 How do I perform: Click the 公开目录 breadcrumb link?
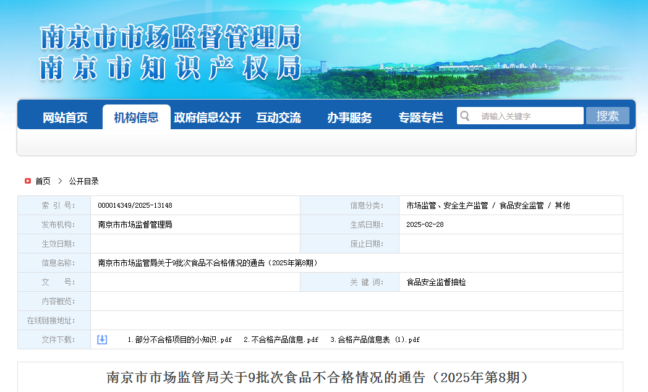coord(84,181)
